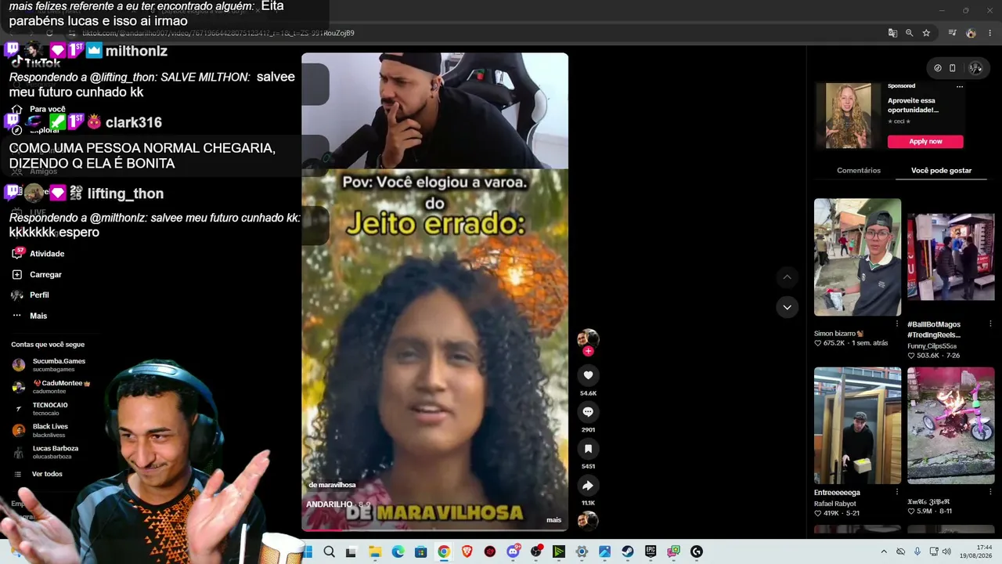
Task: Open options dots on the Sponsored ad
Action: (x=960, y=86)
